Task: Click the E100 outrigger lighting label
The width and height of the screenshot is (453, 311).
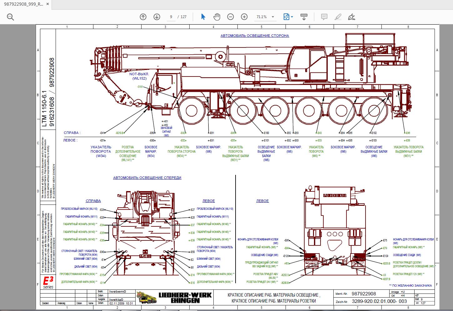Action: (265, 133)
